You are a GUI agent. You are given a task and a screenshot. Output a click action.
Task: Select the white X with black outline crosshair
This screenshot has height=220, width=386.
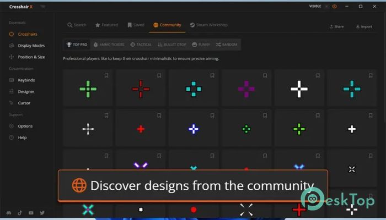pyautogui.click(x=352, y=169)
